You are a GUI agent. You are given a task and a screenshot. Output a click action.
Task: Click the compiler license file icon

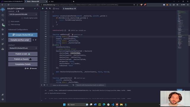[x=18, y=11]
